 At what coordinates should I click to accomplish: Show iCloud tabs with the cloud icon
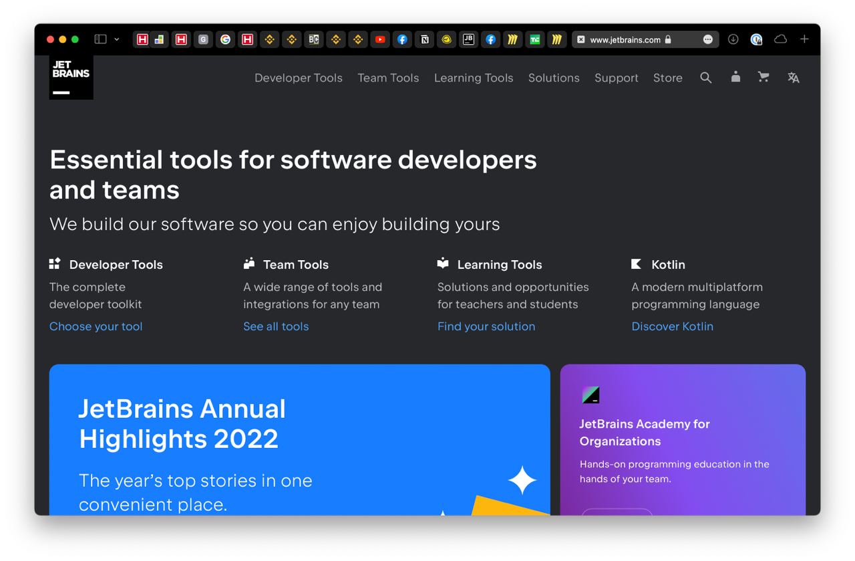780,39
